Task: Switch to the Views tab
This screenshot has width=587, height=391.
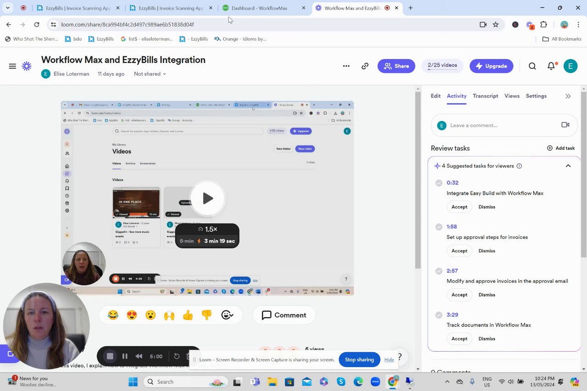Action: point(512,96)
